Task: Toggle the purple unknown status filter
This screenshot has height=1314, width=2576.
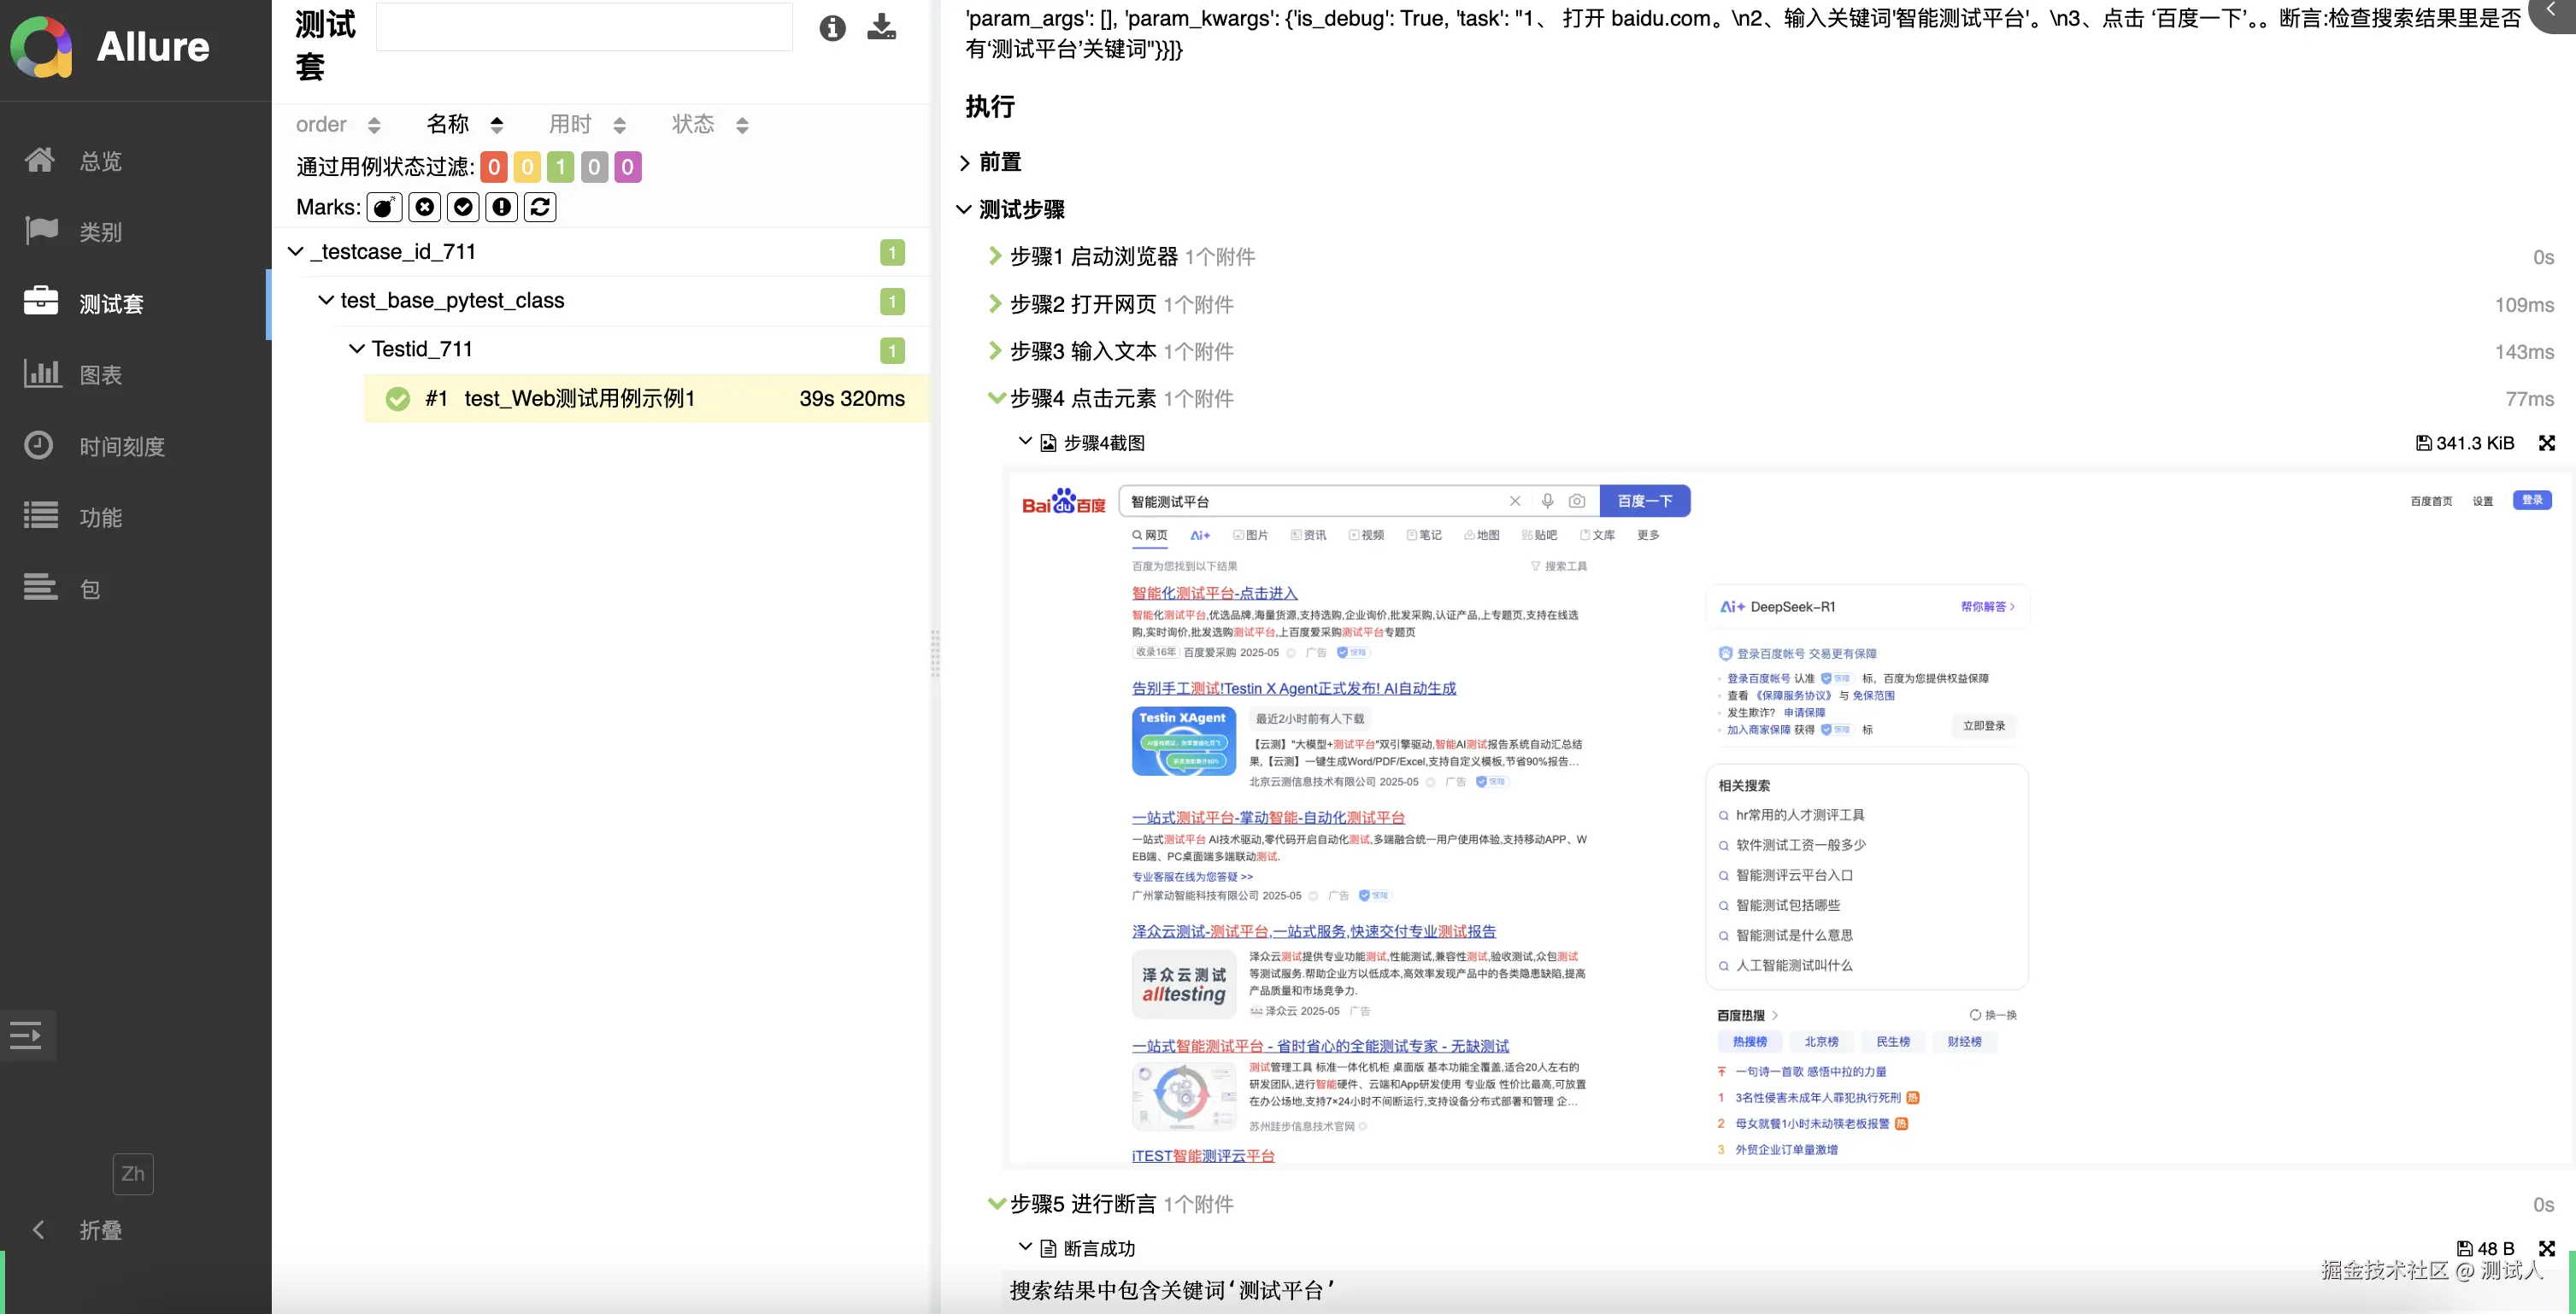Action: coord(627,167)
